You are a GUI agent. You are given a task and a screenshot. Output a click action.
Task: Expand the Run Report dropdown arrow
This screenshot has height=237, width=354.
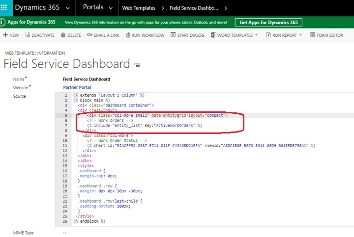tap(300, 35)
